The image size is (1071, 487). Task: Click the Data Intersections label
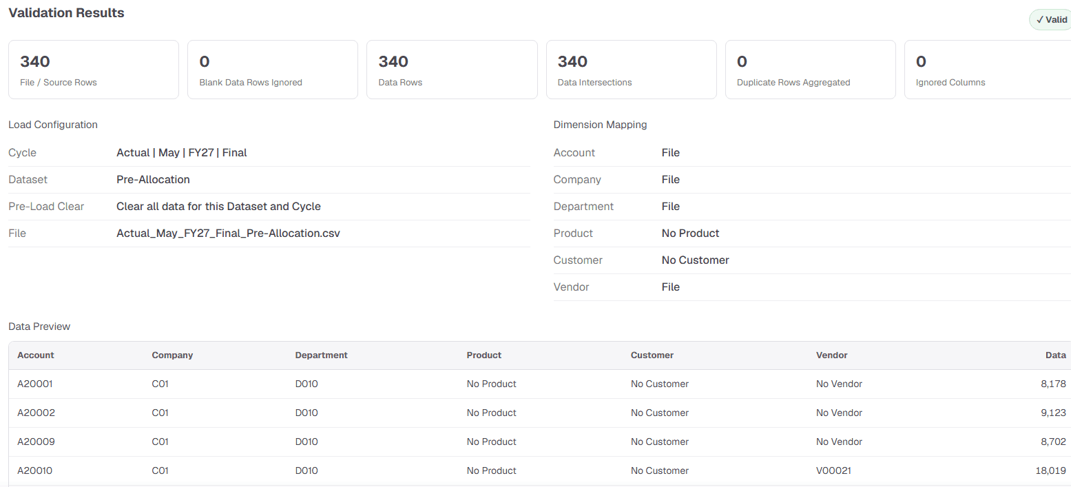(x=594, y=83)
